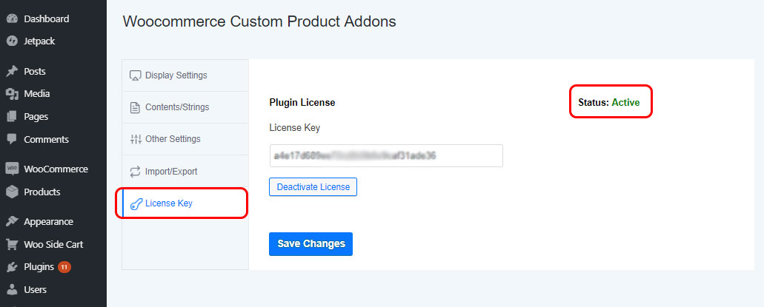Image resolution: width=764 pixels, height=307 pixels.
Task: Click the Users person icon
Action: point(12,289)
